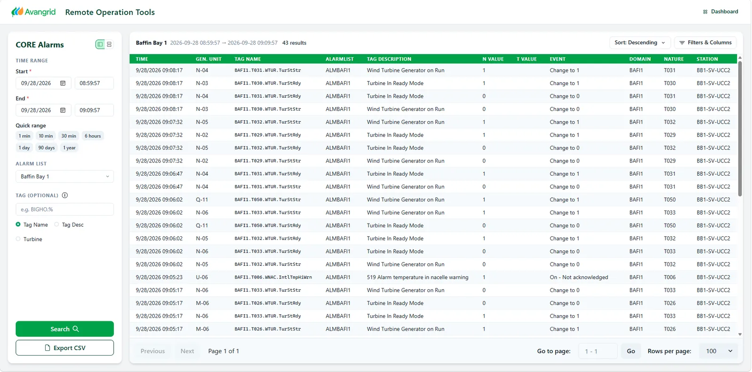The image size is (752, 372).
Task: Open the Dashboard link
Action: point(721,12)
